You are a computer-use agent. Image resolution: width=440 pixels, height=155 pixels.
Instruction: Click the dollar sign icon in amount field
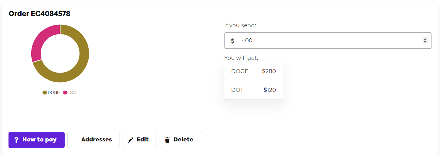click(233, 40)
